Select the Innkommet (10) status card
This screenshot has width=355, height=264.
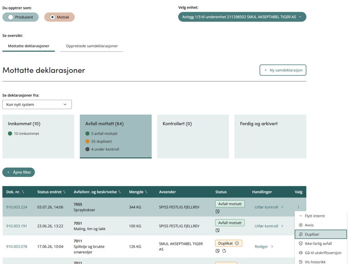pos(38,137)
